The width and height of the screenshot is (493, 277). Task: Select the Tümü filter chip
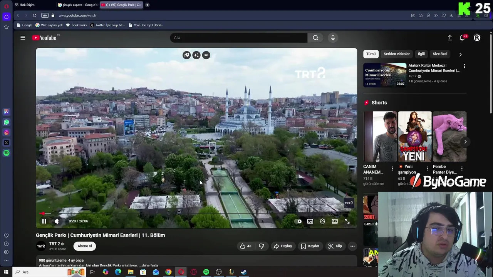pos(371,54)
